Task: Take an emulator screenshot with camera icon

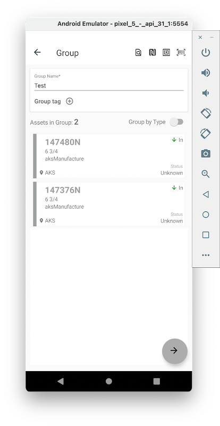Action: click(x=206, y=153)
